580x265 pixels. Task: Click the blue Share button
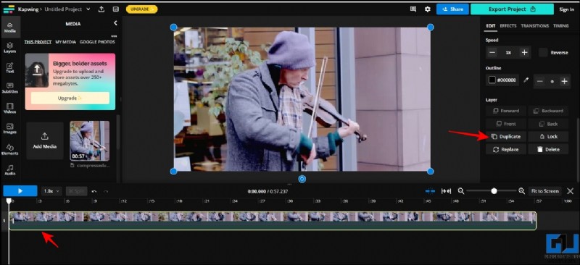click(x=452, y=9)
